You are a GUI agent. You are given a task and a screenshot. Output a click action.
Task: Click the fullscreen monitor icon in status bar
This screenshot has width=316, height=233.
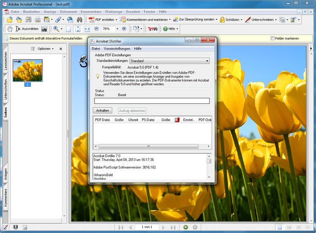15,227
